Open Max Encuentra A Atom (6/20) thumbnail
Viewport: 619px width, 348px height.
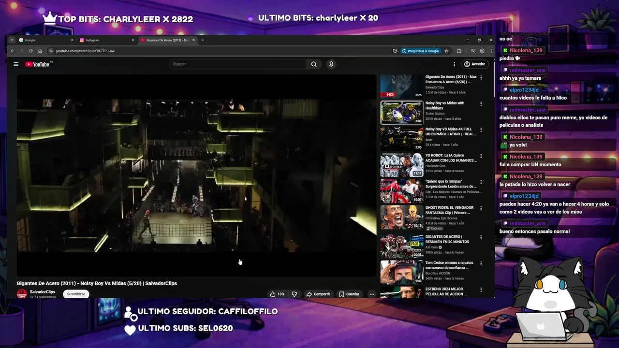[402, 87]
